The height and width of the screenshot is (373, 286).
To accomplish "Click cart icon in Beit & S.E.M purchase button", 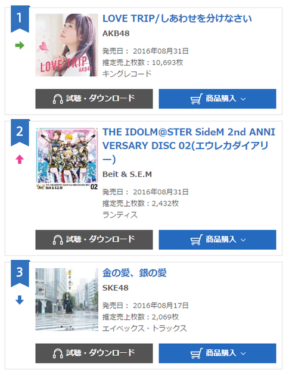I will pyautogui.click(x=197, y=240).
